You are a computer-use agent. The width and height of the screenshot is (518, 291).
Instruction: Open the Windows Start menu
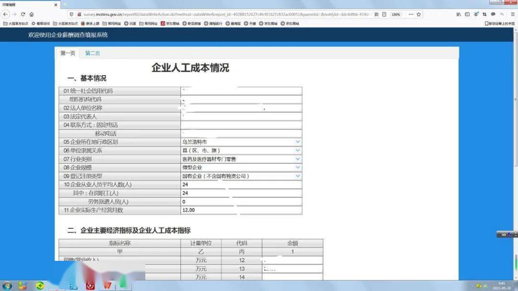(x=7, y=286)
